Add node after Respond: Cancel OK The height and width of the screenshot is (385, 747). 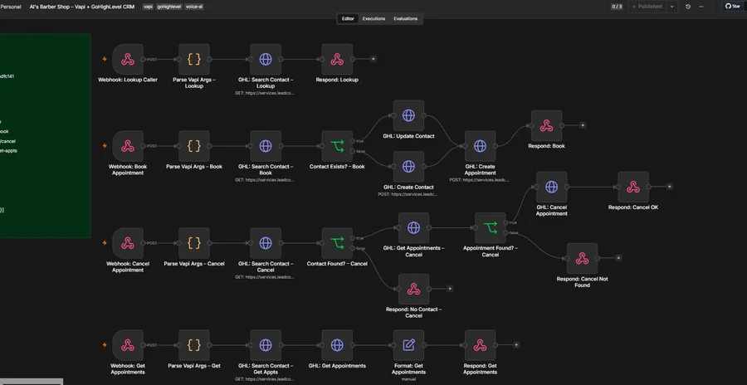[x=669, y=187]
